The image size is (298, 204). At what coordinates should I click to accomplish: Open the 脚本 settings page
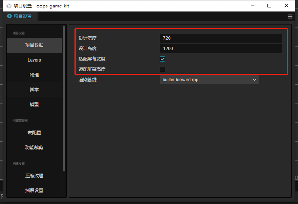34,89
